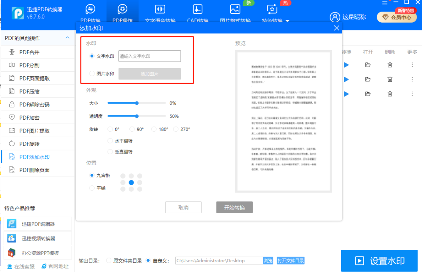The height and width of the screenshot is (272, 422).
Task: Open the PDF转换 tab icon
Action: click(90, 9)
